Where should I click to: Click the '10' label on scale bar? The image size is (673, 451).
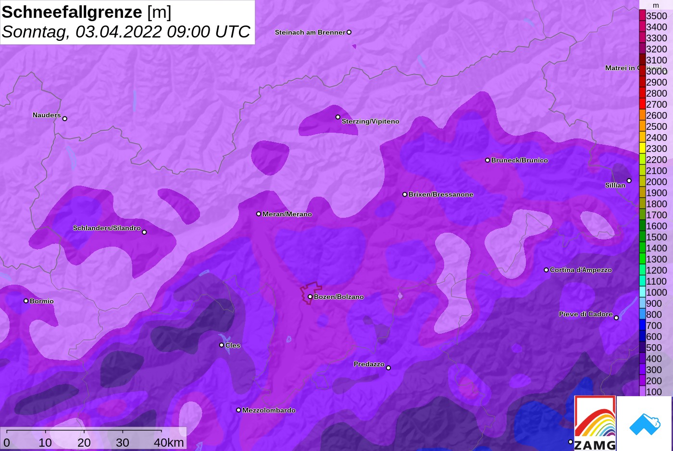pyautogui.click(x=45, y=443)
